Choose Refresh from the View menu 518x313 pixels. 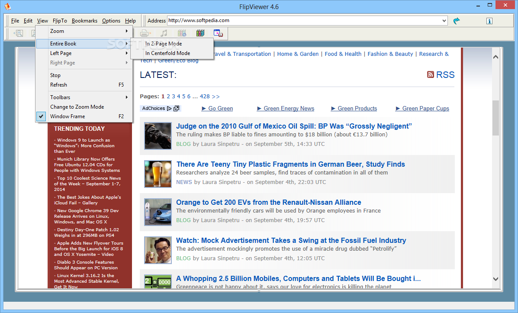(x=84, y=85)
